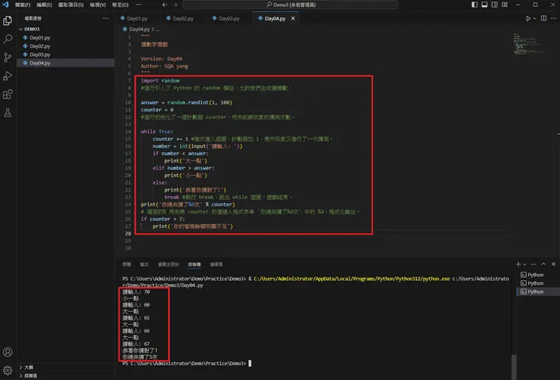Open the Testing flask icon view
Image resolution: width=560 pixels, height=380 pixels.
coord(8,113)
